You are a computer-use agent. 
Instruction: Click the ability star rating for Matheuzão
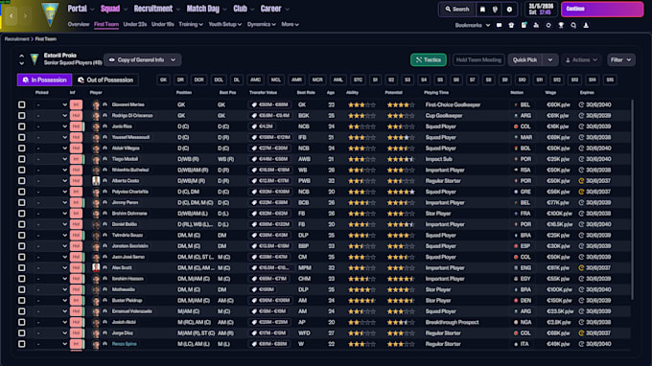point(361,289)
